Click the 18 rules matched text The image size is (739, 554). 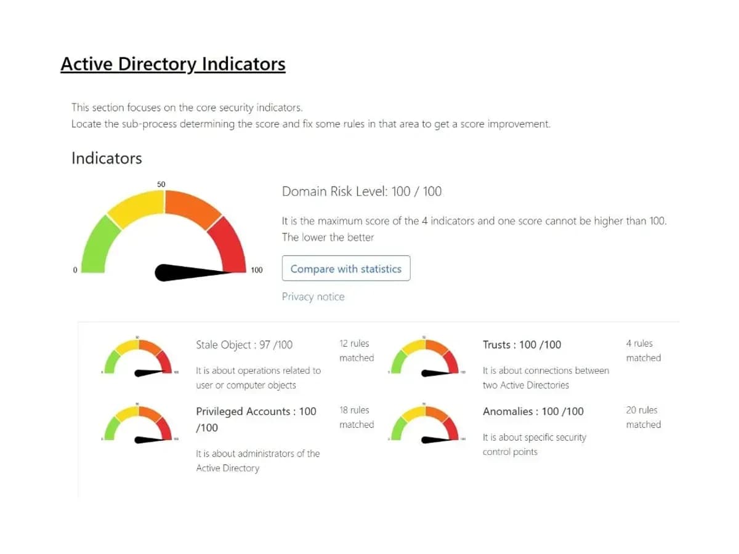(357, 417)
